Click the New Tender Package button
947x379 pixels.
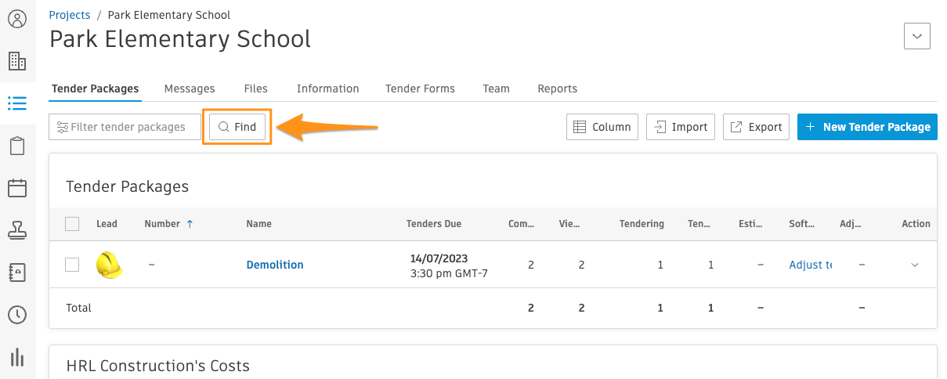tap(867, 127)
